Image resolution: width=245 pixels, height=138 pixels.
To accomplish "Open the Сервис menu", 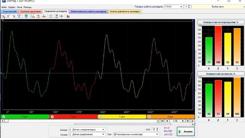I will click(x=12, y=7).
